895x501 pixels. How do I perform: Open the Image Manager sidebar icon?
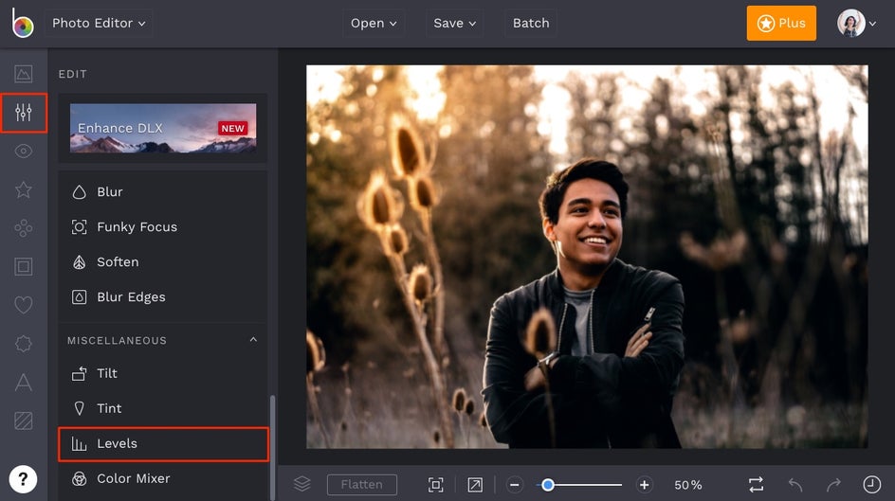click(x=24, y=74)
